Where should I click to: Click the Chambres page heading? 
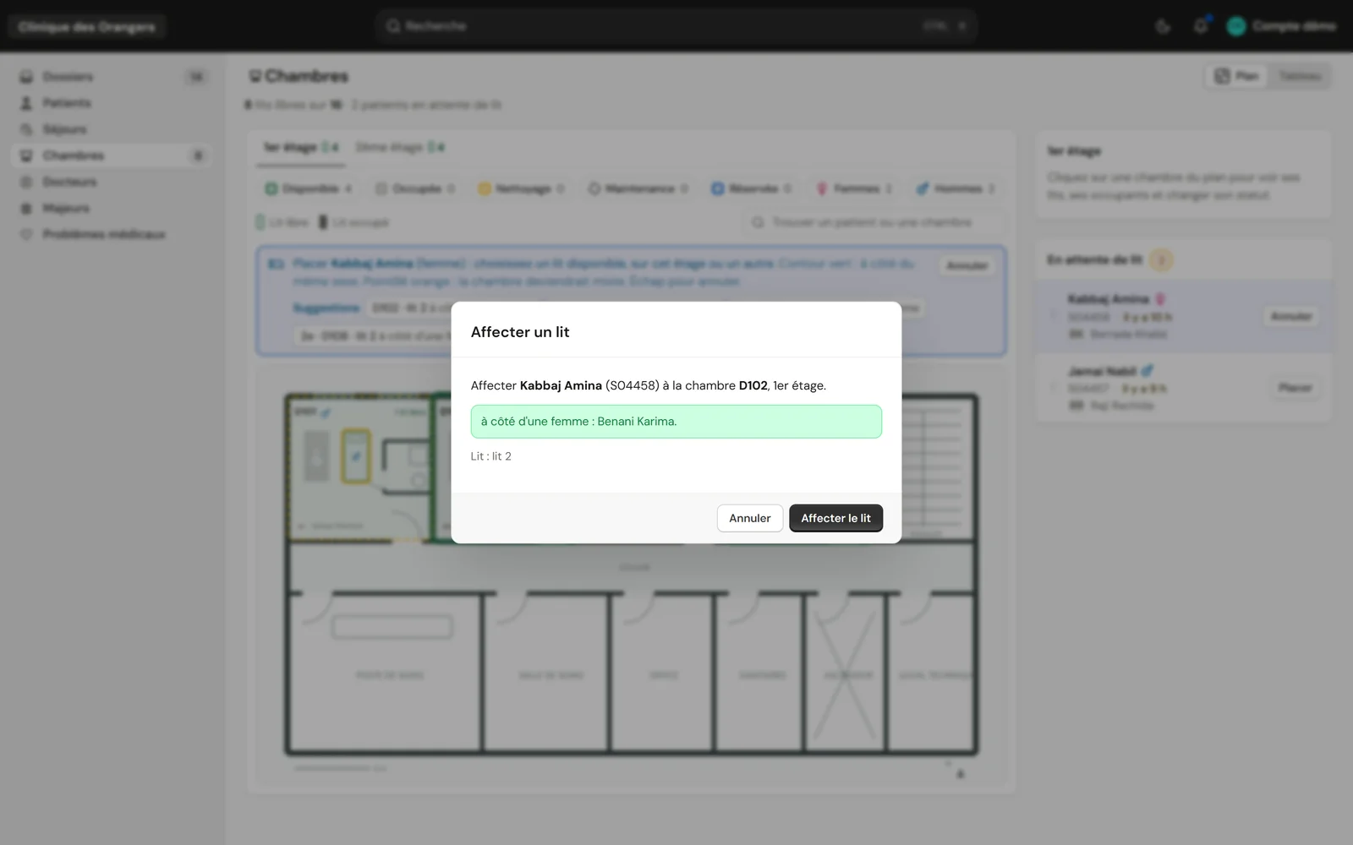306,76
